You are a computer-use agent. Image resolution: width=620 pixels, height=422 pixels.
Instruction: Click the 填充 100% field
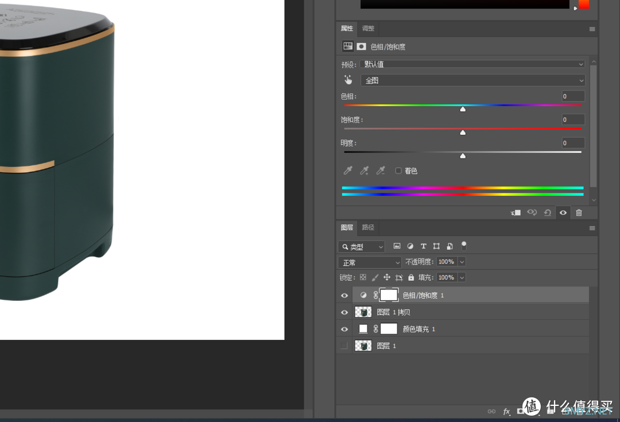pos(447,278)
